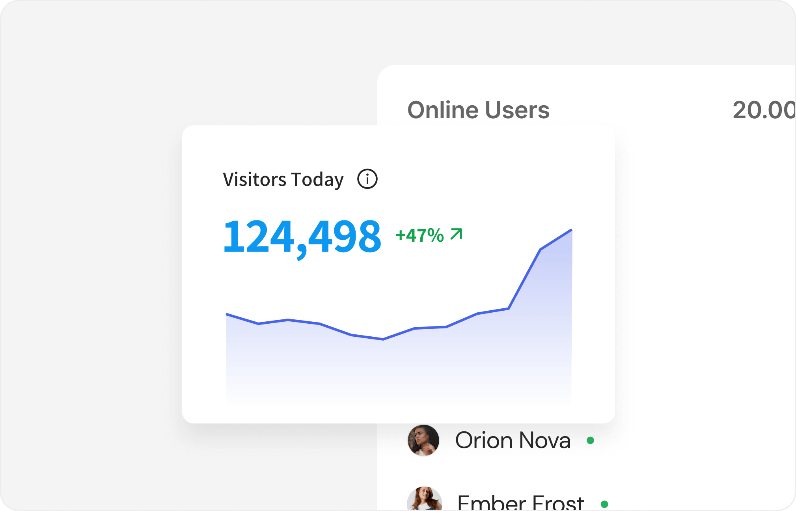Click the Online Users heading
This screenshot has width=796, height=511.
pos(478,110)
